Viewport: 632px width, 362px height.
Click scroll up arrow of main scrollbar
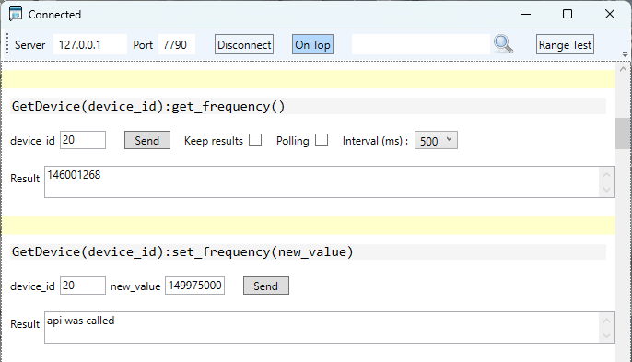[623, 69]
